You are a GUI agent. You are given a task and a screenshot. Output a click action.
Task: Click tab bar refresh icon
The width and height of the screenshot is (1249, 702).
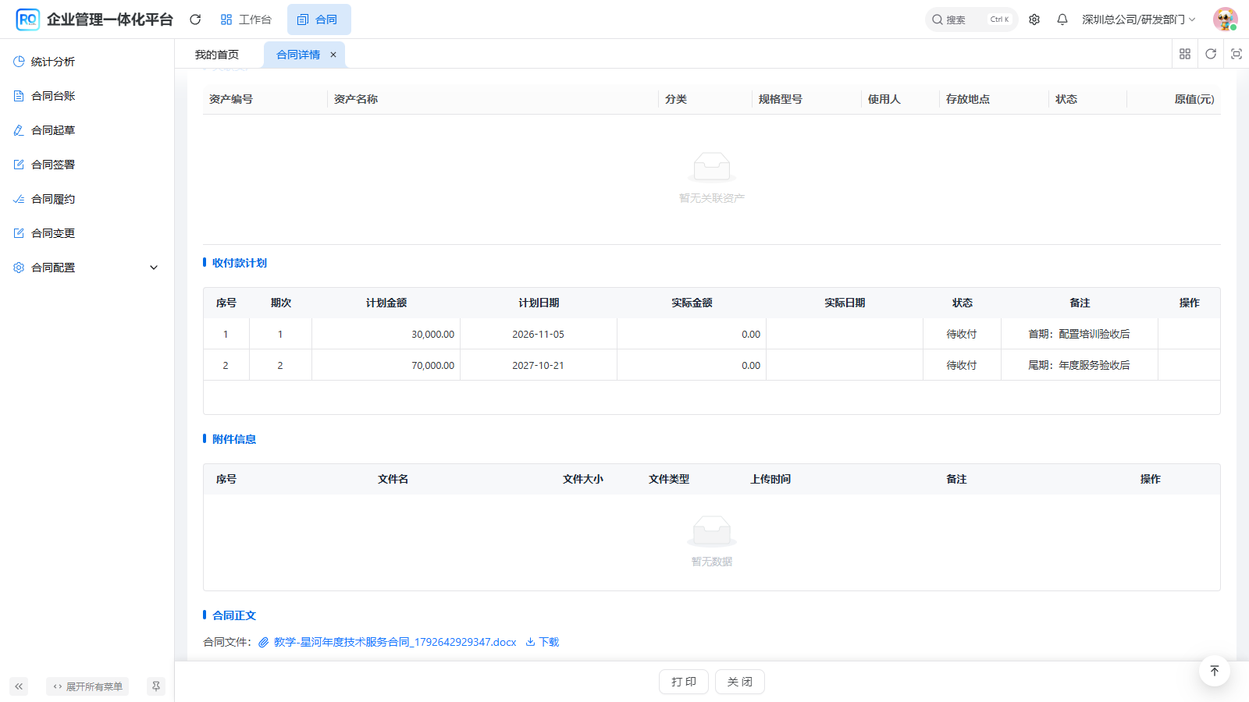(1211, 54)
